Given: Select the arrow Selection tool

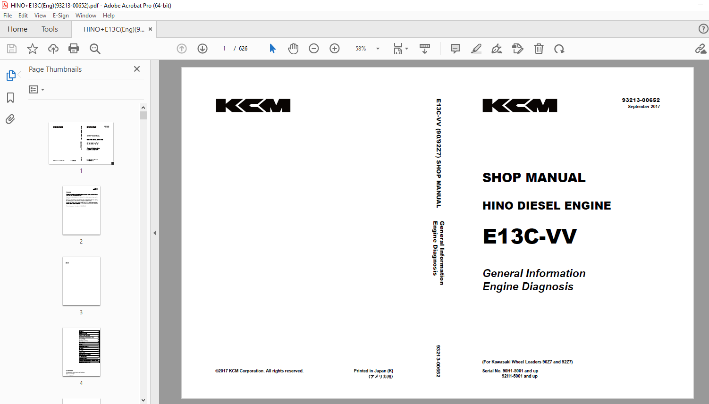Looking at the screenshot, I should [272, 49].
